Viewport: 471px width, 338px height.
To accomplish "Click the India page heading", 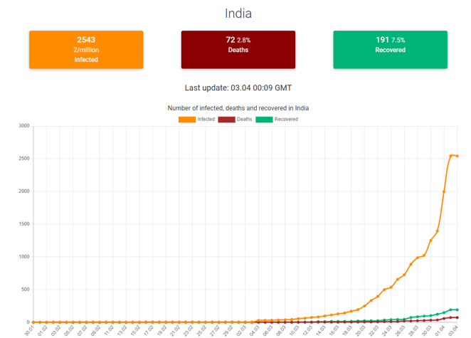I will click(238, 14).
